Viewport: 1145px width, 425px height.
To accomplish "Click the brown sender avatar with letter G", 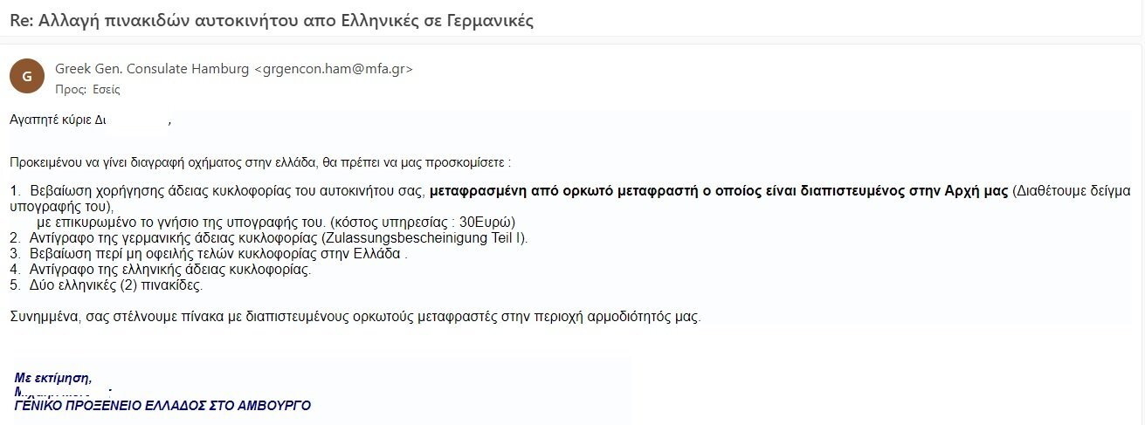I will [27, 75].
